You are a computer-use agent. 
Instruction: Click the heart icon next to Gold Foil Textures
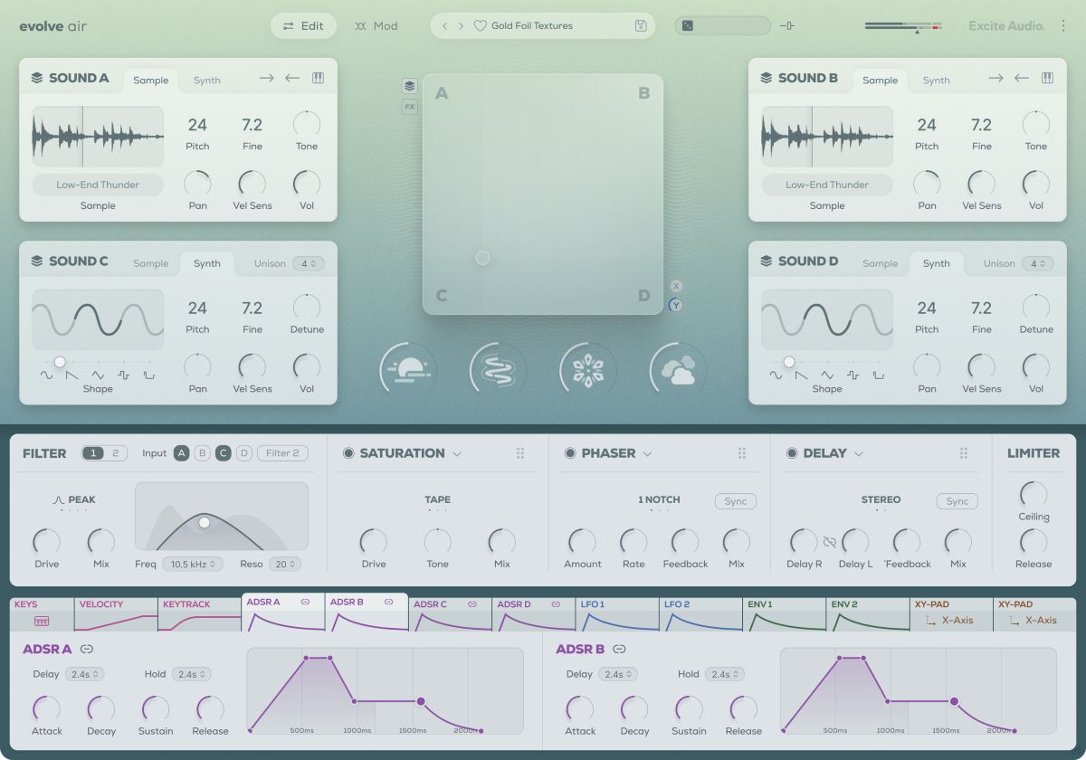(x=481, y=25)
